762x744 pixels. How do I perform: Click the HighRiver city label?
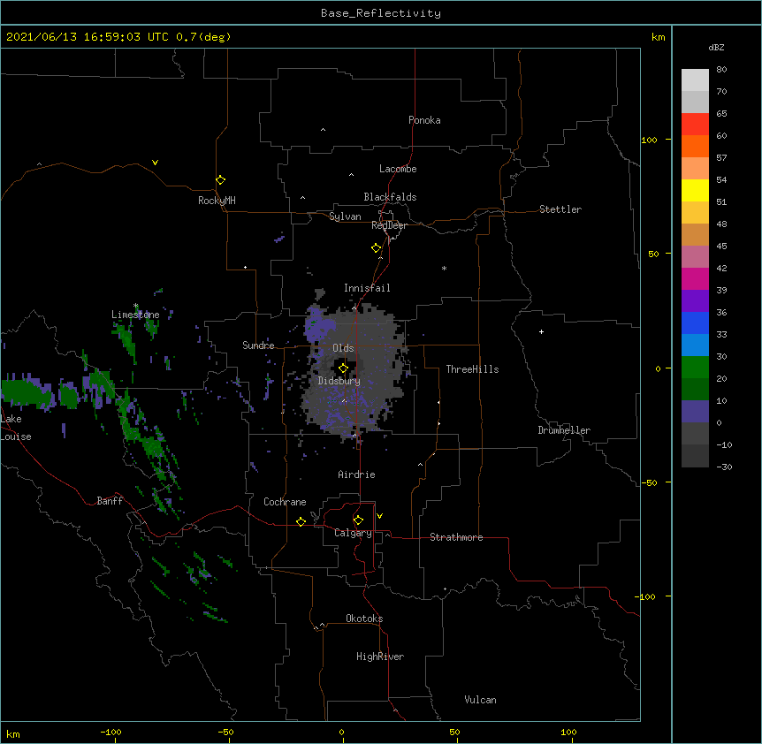(x=380, y=657)
